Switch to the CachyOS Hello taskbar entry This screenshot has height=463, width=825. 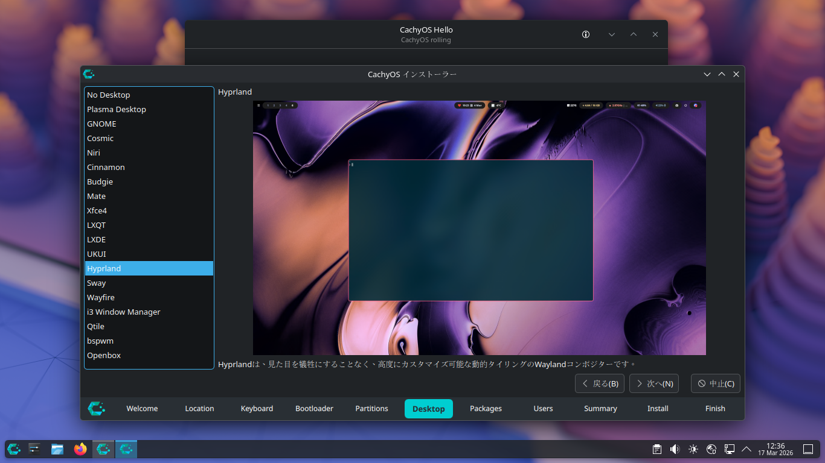tap(103, 449)
